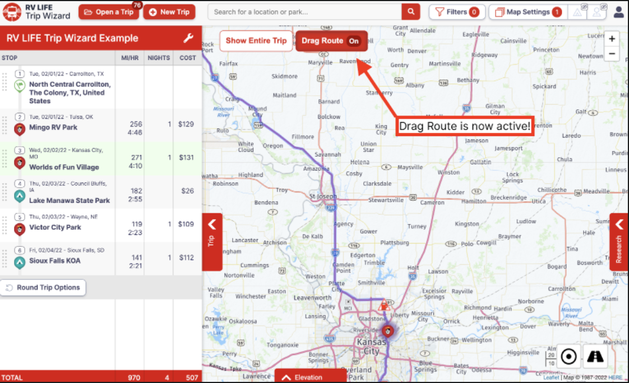Click the Sioux Falls KOA teal icon
Screen dimensions: 629x383
point(20,263)
